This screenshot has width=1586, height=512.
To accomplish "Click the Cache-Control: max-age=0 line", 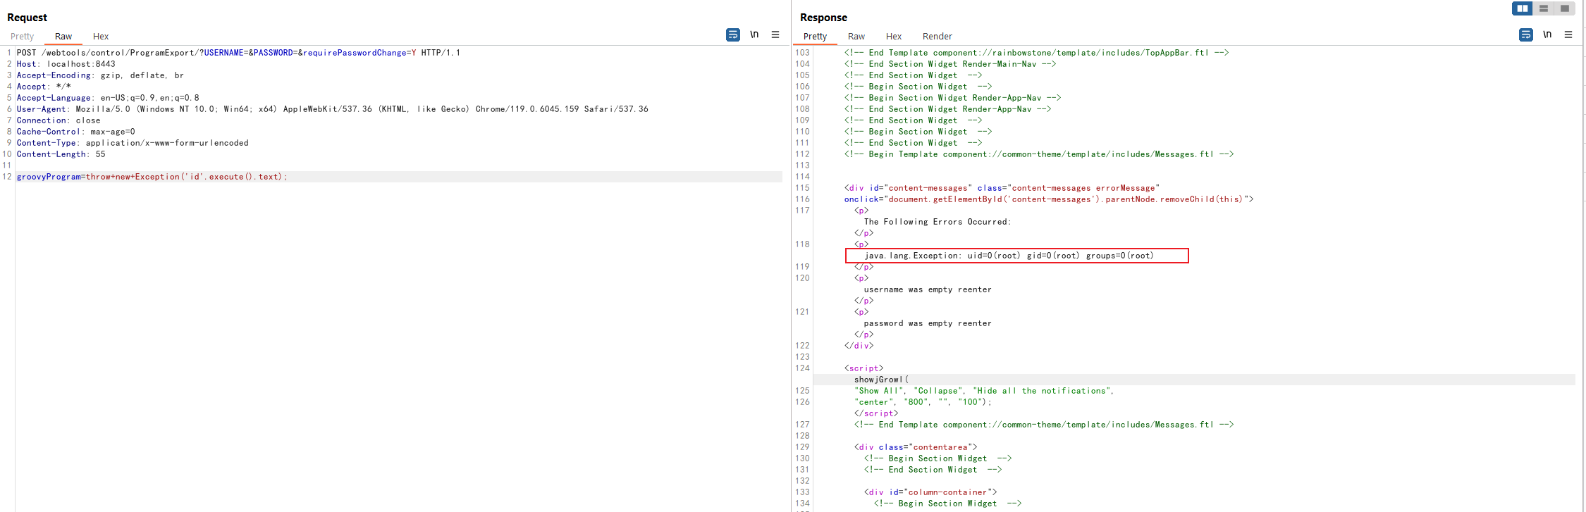I will 76,132.
